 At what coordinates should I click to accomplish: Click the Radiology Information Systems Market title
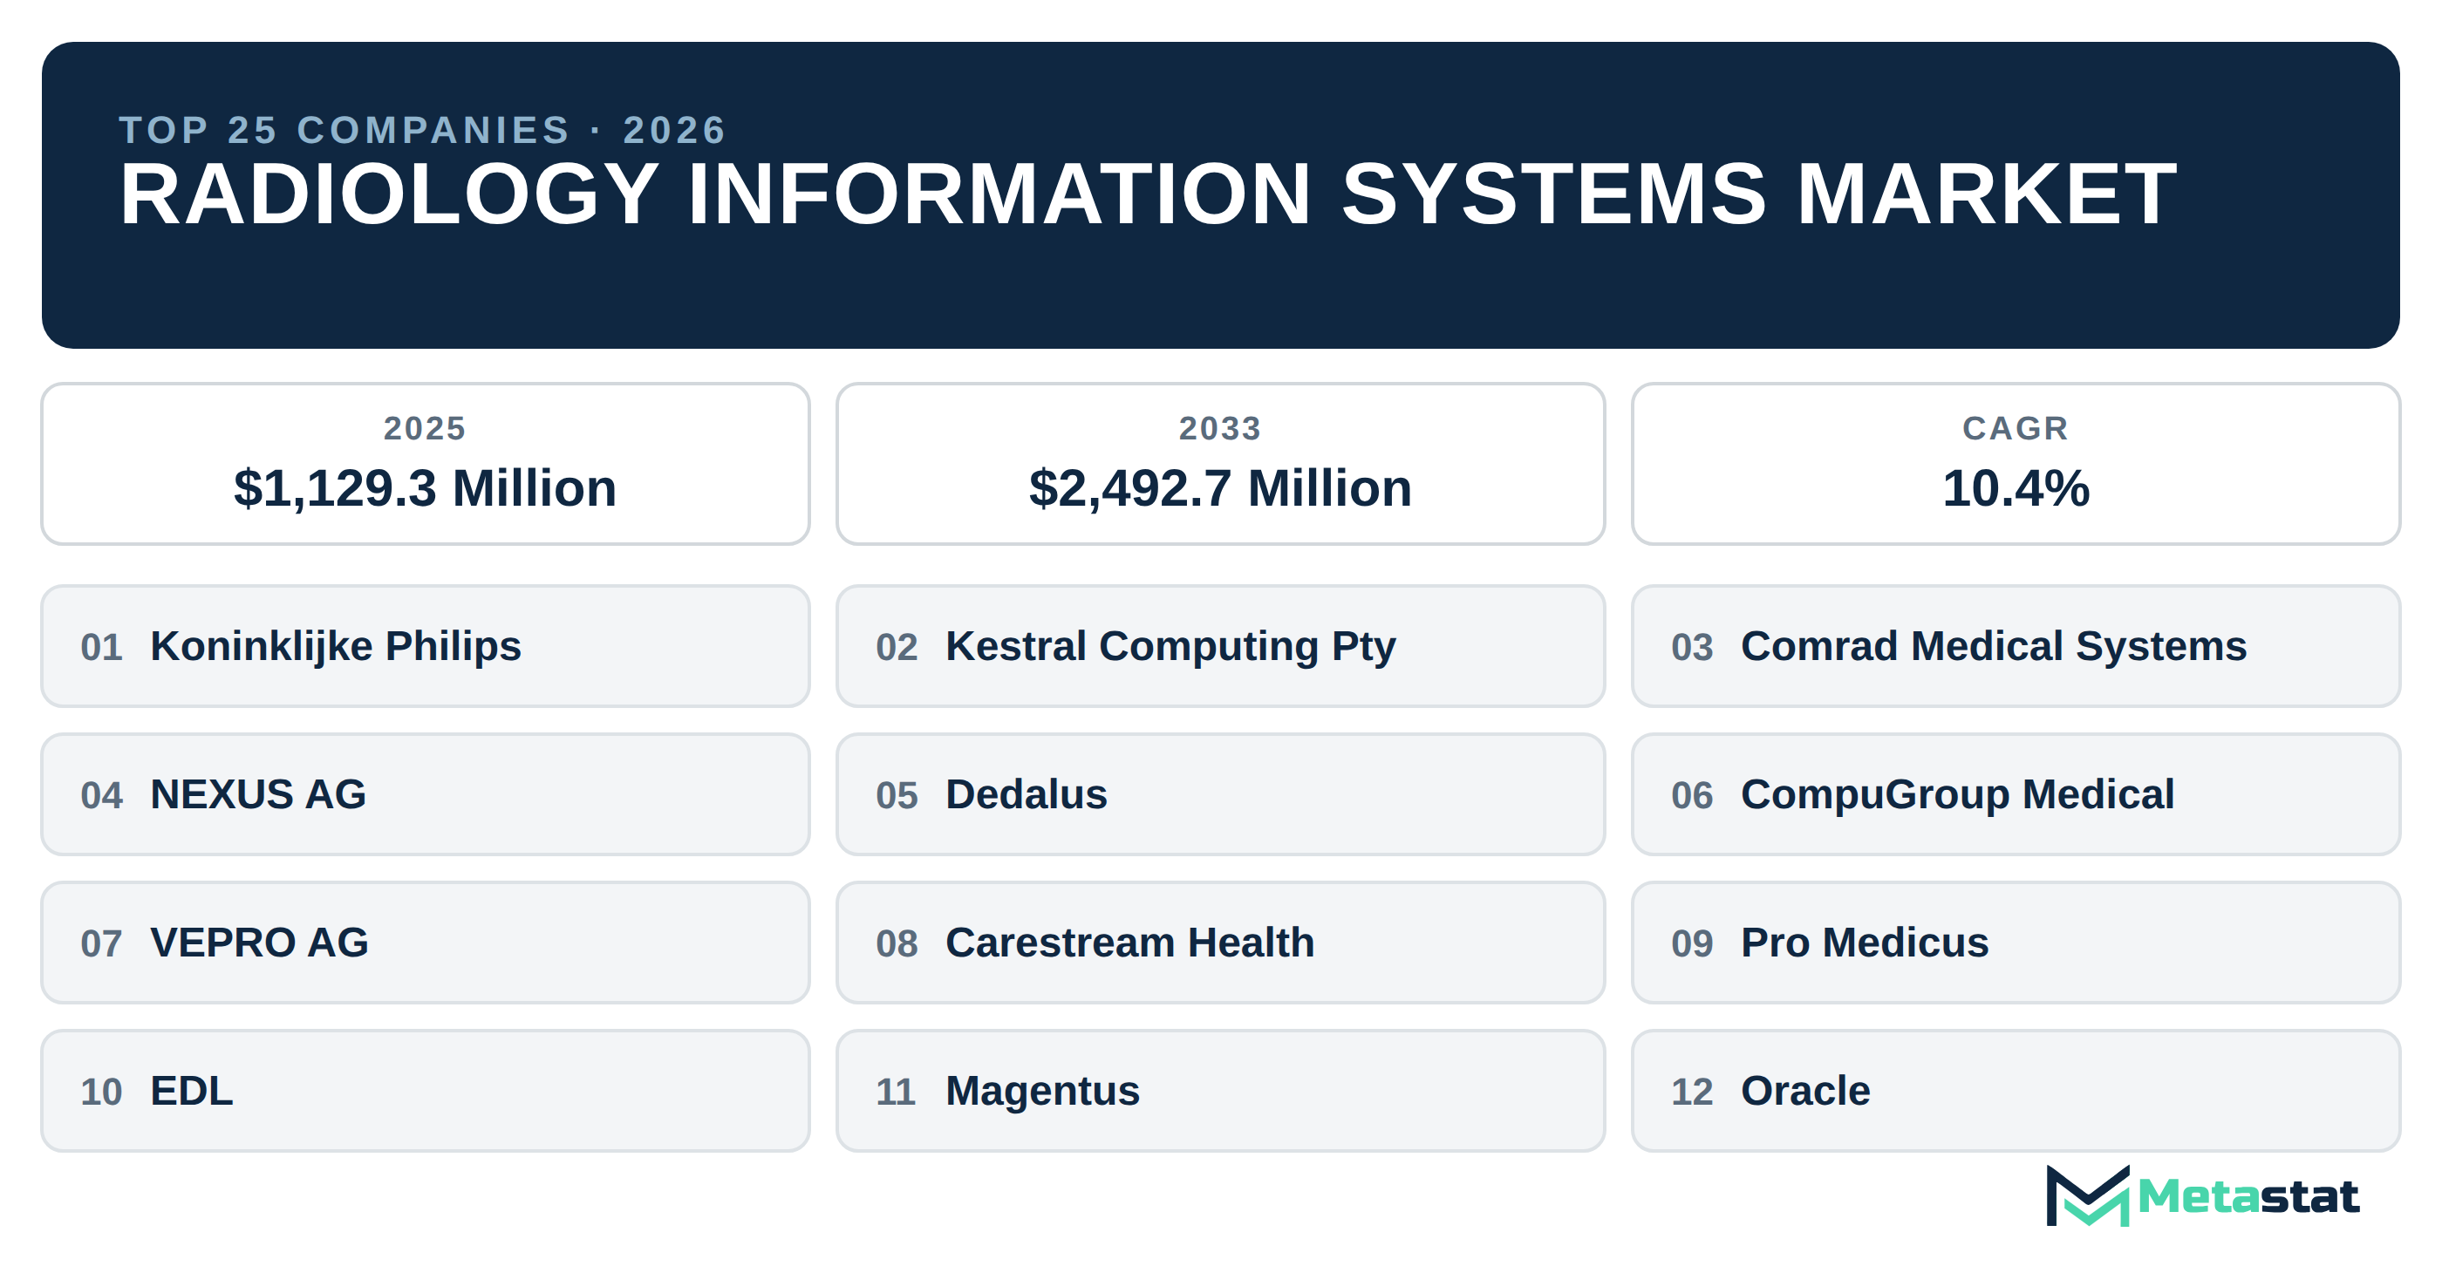(x=1148, y=194)
